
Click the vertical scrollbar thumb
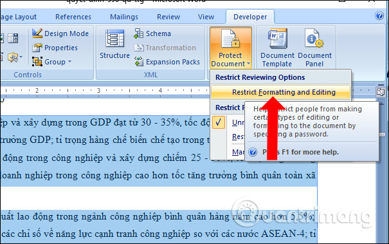(x=382, y=135)
